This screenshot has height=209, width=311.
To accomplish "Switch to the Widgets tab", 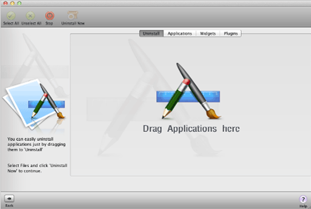I will [208, 34].
